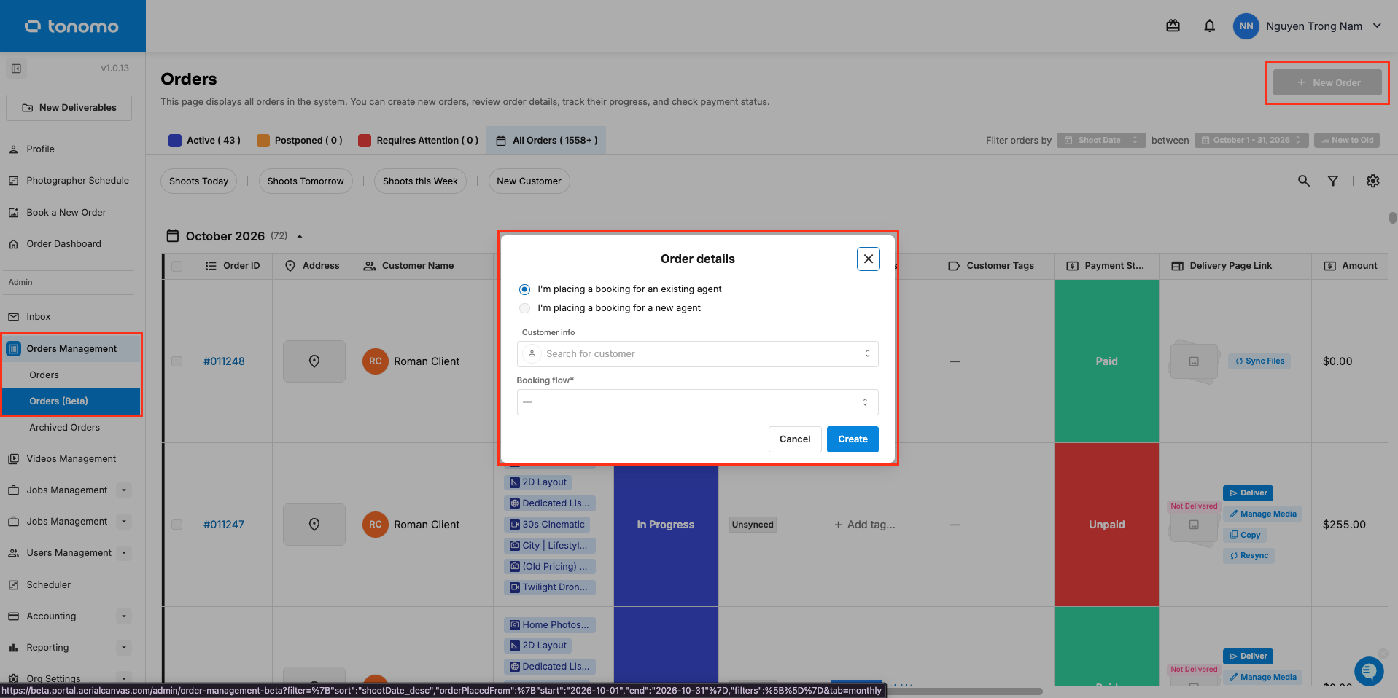Click the New Deliverables button
Screen dimensions: 1398x698
pyautogui.click(x=69, y=108)
